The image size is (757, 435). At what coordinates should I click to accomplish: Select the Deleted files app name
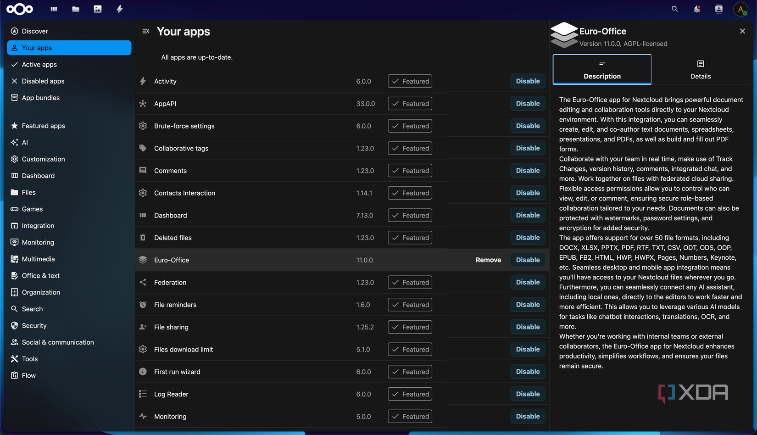(173, 238)
